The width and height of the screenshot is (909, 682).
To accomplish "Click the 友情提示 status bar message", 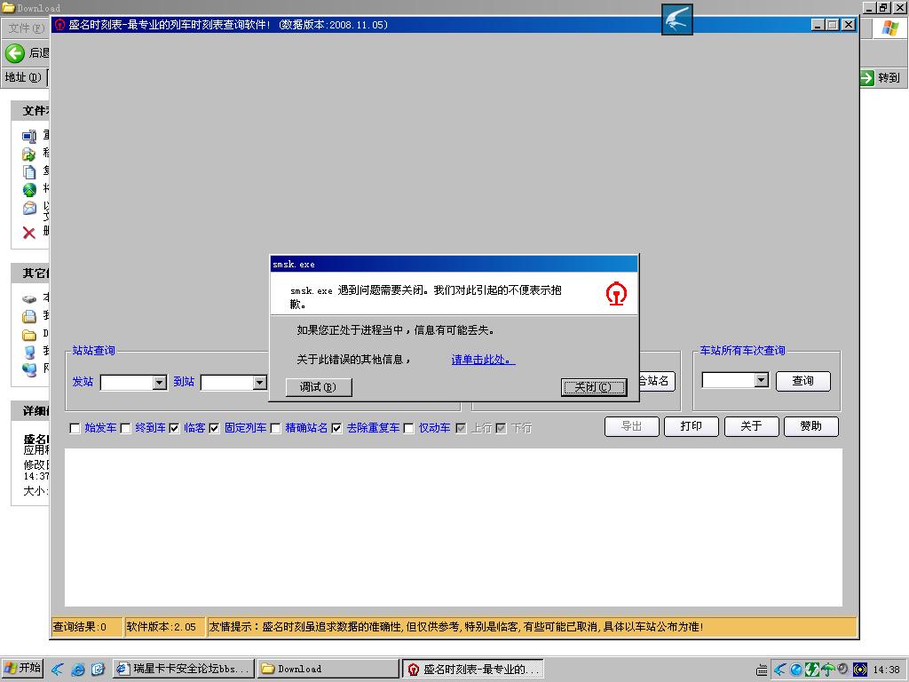I will 532,627.
